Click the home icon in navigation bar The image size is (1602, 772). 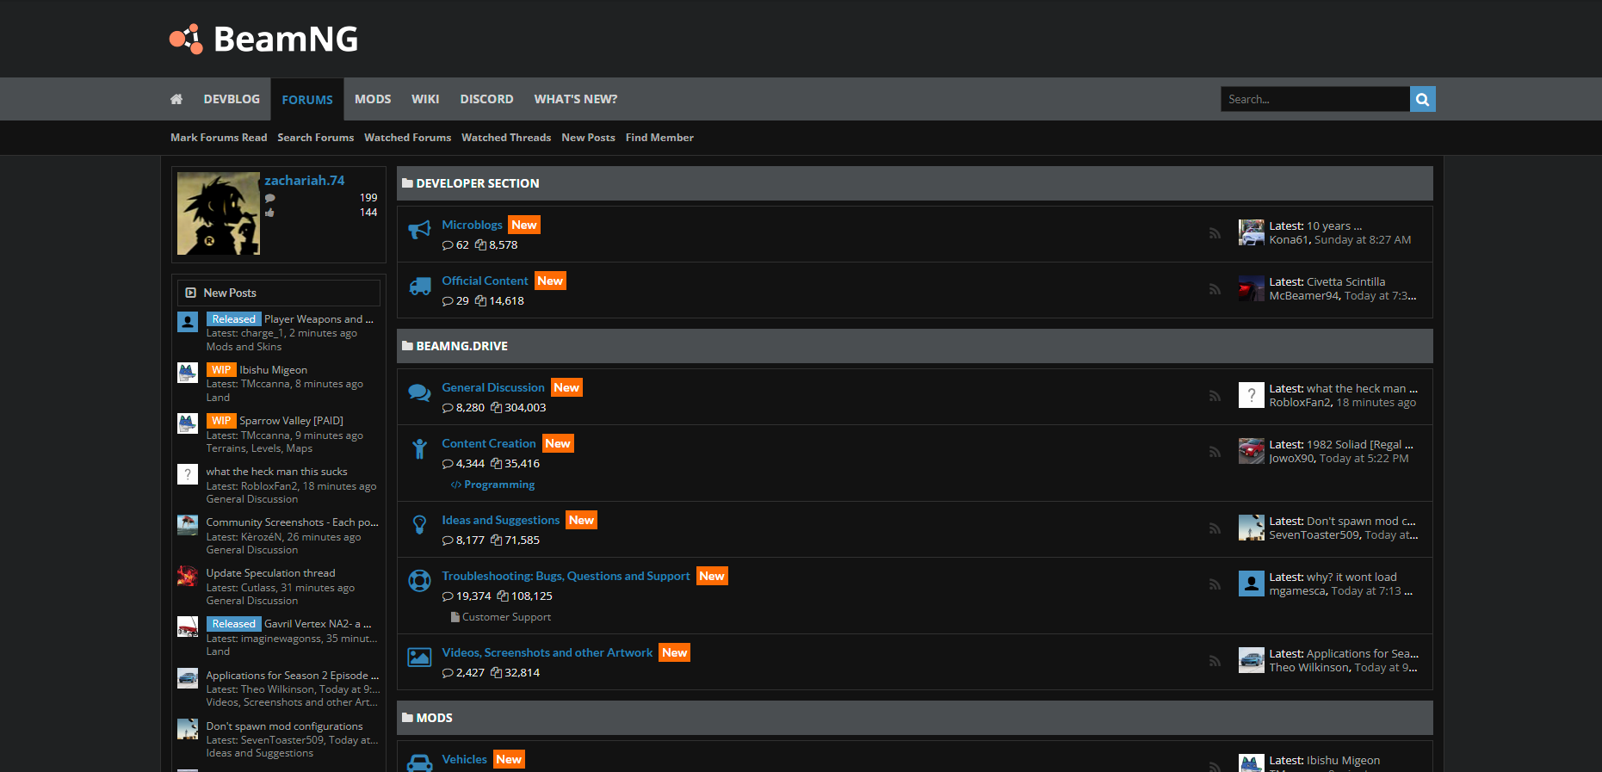176,99
